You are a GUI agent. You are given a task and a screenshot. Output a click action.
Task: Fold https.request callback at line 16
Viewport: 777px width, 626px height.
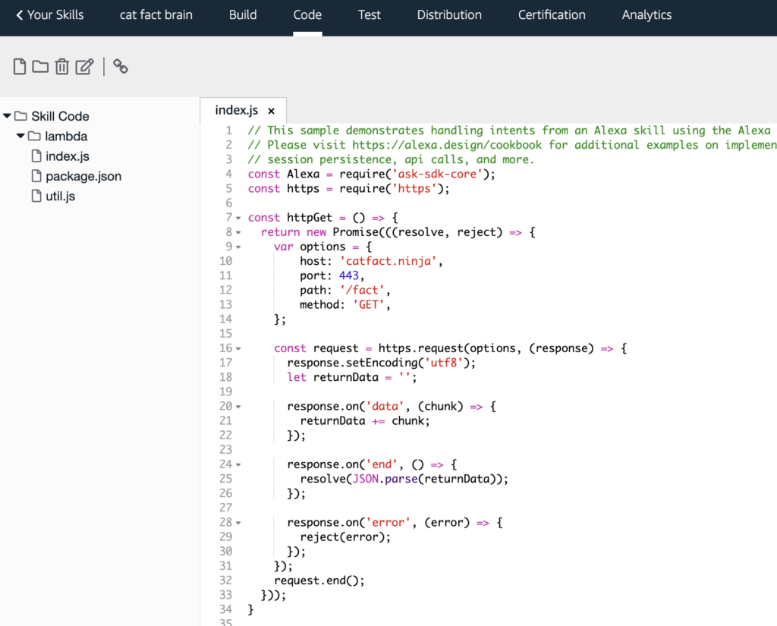tap(238, 349)
